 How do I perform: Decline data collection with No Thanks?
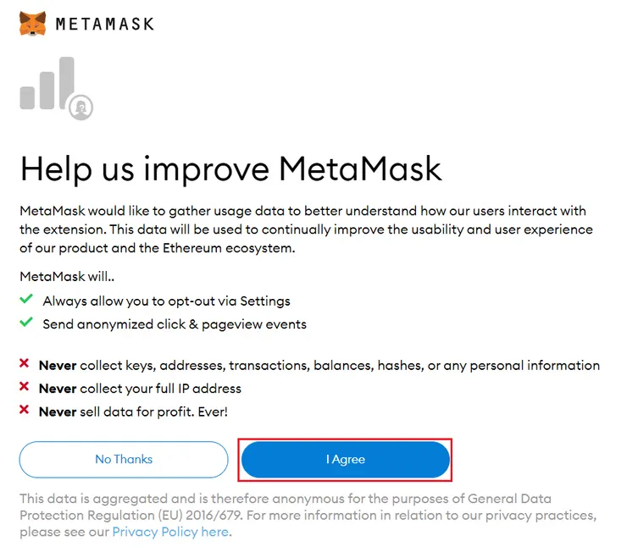click(124, 459)
